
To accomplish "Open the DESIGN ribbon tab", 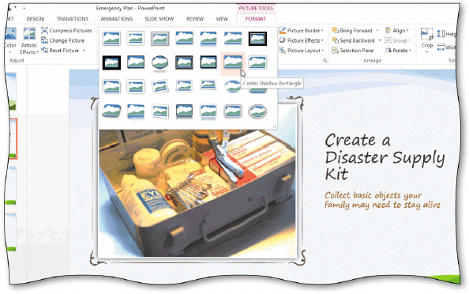I will (x=35, y=19).
